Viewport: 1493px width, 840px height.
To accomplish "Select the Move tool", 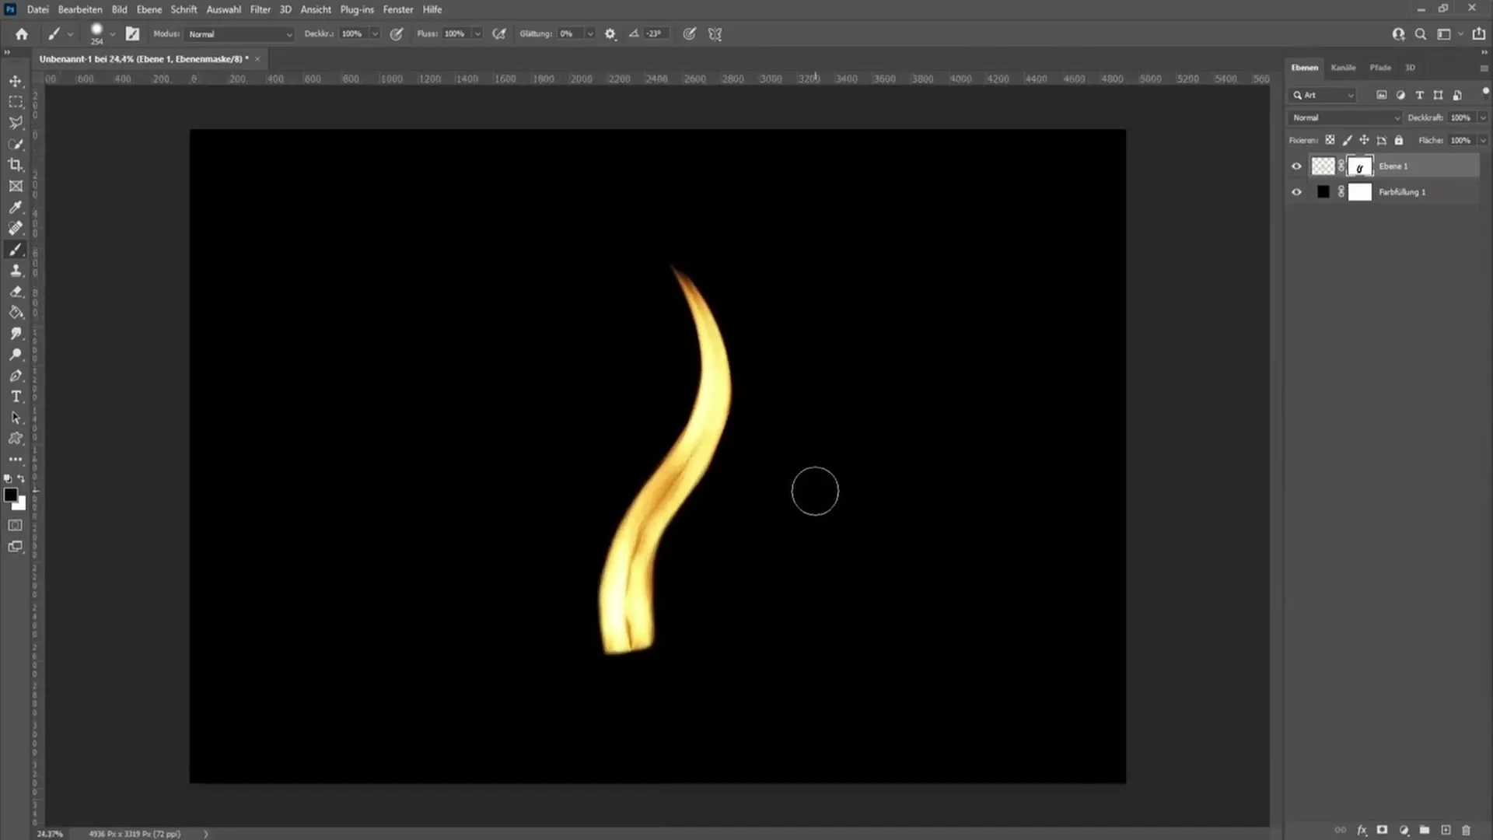I will point(16,80).
